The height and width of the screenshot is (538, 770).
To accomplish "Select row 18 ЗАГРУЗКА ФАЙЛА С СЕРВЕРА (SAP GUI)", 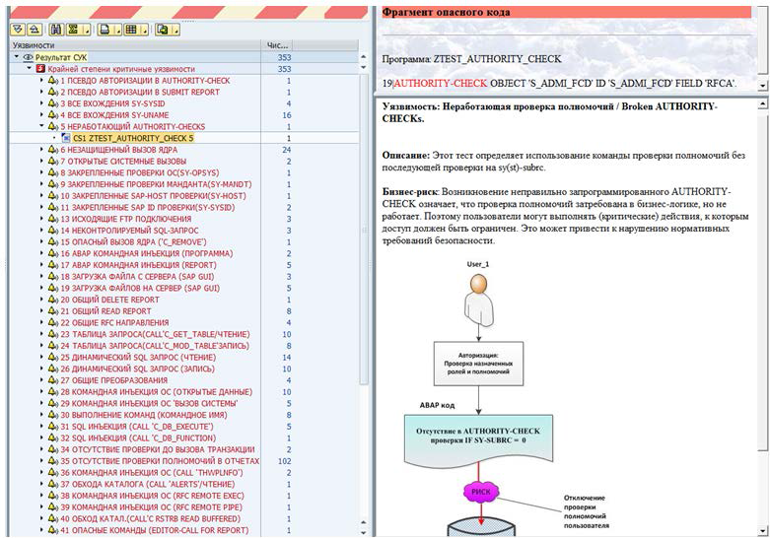I will point(184,276).
